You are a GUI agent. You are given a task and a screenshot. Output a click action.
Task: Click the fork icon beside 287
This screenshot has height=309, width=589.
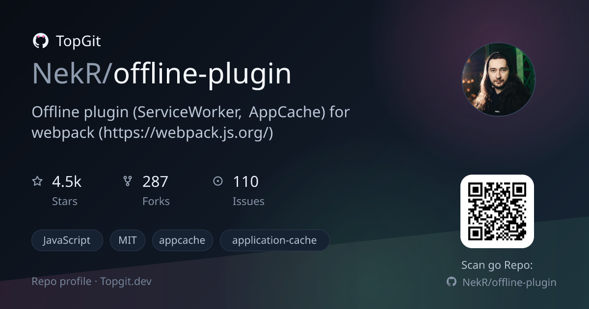pos(128,181)
